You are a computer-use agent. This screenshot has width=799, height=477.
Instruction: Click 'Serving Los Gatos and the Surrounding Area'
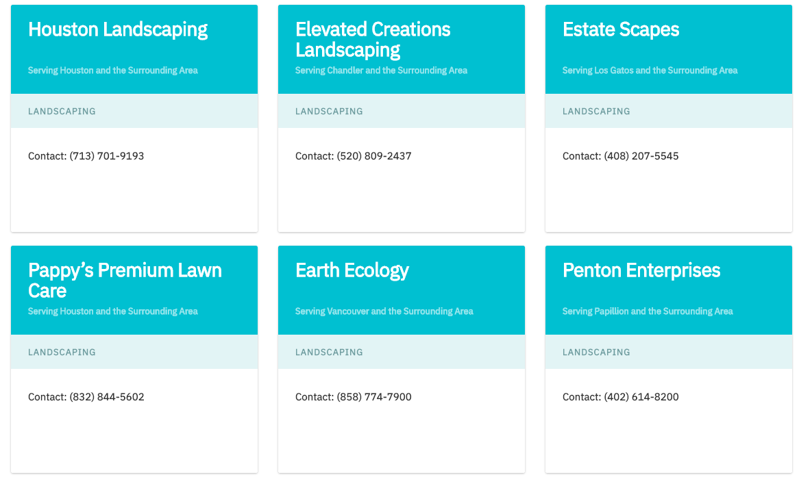point(650,70)
